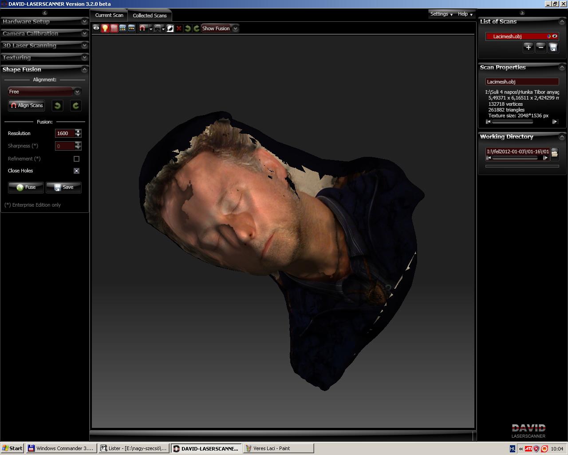Click the Align Scans button

click(x=27, y=105)
